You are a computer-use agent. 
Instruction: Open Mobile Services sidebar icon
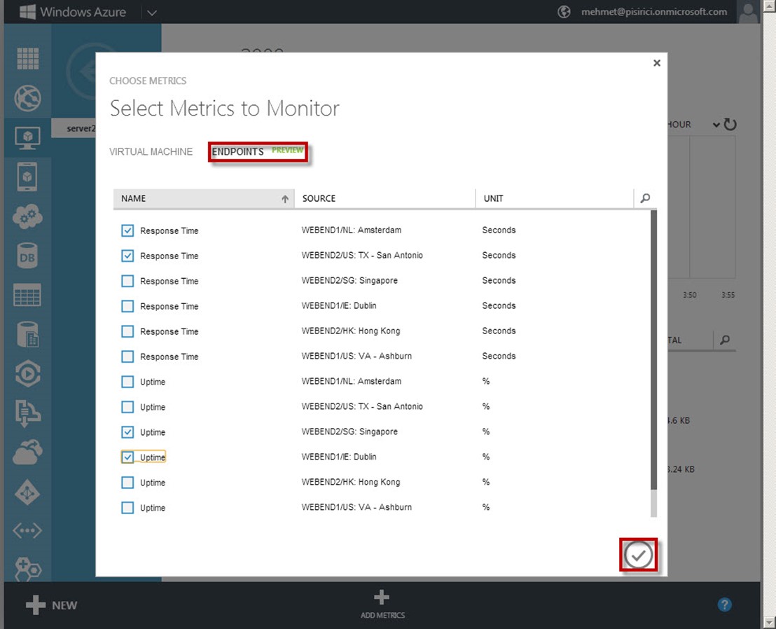point(28,177)
